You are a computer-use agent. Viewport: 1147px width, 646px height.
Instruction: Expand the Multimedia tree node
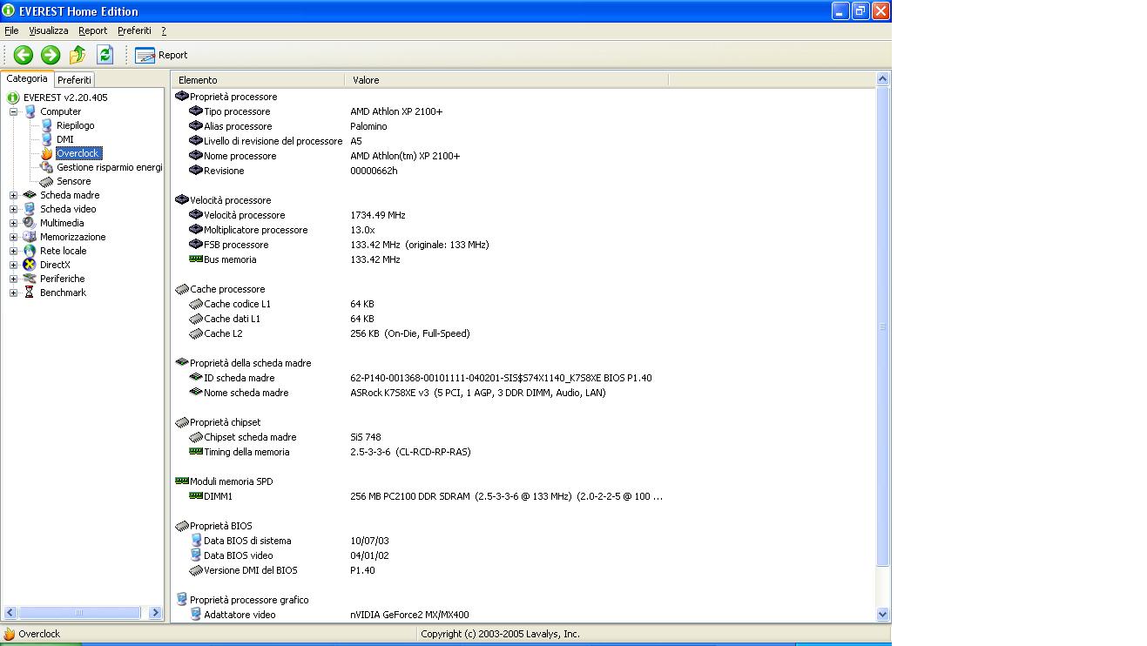click(x=13, y=223)
